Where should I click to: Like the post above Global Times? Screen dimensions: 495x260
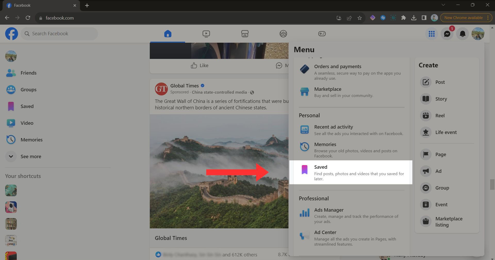[x=200, y=66]
